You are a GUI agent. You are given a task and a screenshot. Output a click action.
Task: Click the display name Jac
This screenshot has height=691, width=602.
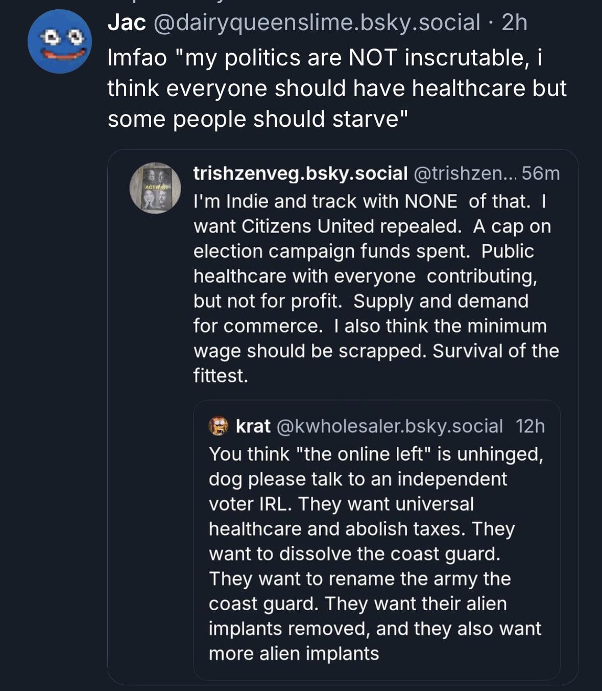[x=127, y=23]
